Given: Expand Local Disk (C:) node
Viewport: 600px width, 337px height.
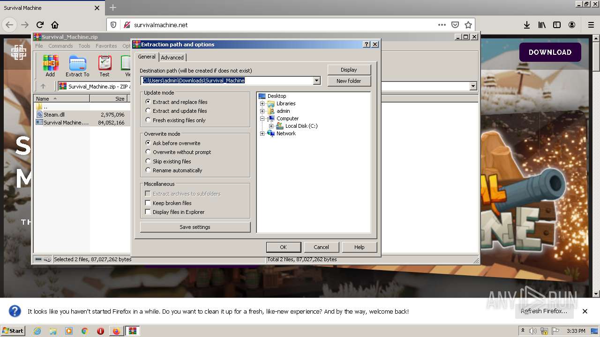Looking at the screenshot, I should pos(271,126).
